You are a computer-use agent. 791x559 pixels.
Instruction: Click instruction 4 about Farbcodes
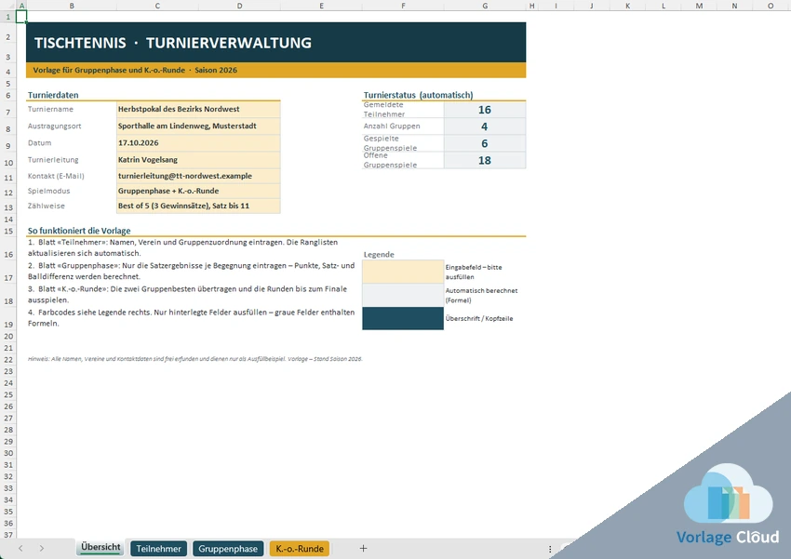point(191,317)
